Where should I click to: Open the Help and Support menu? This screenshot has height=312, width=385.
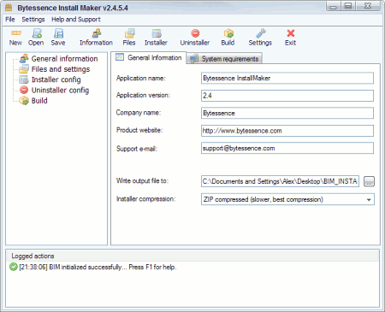[x=76, y=20]
